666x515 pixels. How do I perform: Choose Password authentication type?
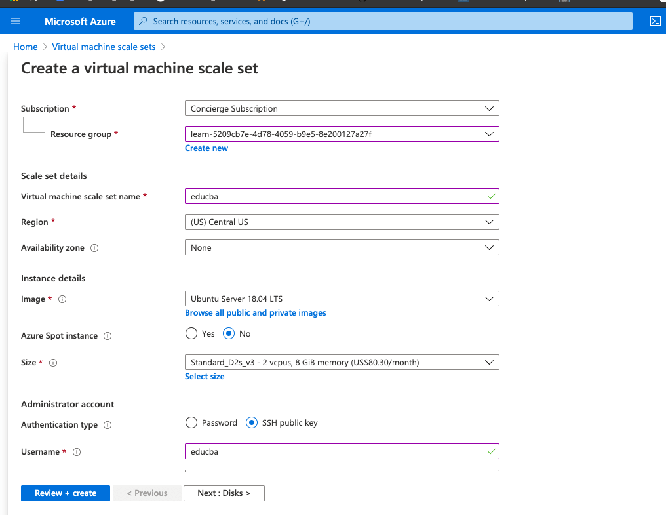click(x=191, y=423)
